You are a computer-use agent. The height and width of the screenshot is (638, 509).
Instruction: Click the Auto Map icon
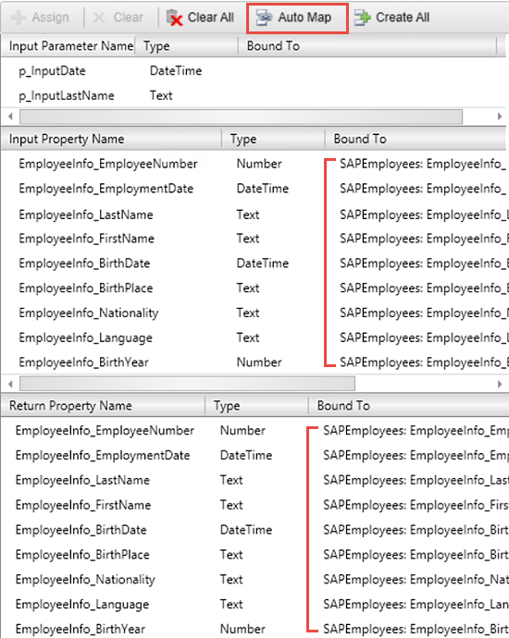tap(264, 18)
